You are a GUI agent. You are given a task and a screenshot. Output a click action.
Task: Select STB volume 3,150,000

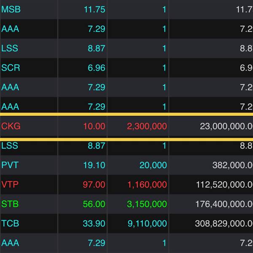[x=147, y=204]
